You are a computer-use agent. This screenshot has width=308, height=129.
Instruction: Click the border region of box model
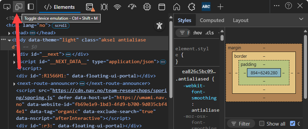pyautogui.click(x=264, y=56)
